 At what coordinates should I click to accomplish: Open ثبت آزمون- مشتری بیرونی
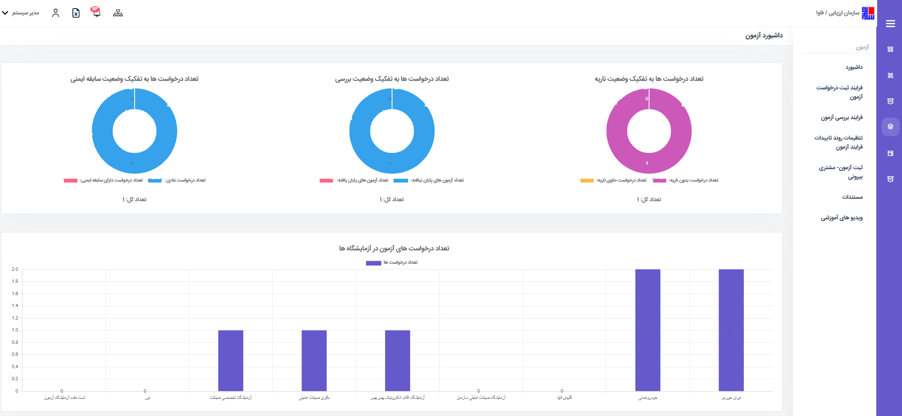point(841,172)
